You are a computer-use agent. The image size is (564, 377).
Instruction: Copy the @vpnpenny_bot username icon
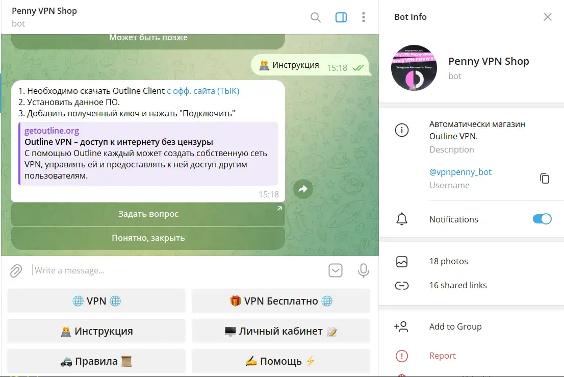[545, 178]
